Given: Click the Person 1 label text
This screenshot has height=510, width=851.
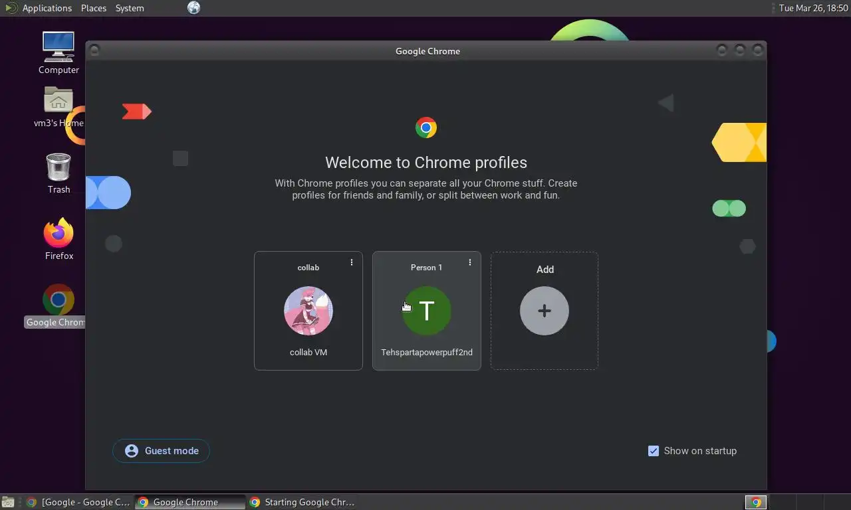Looking at the screenshot, I should click(426, 268).
